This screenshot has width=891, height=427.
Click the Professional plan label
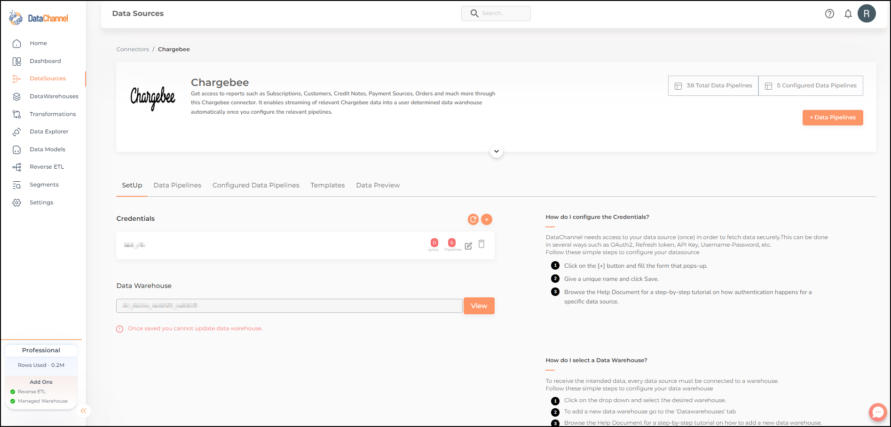click(41, 350)
